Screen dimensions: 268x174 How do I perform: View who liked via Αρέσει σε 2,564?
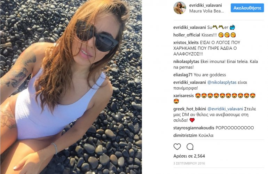point(189,156)
